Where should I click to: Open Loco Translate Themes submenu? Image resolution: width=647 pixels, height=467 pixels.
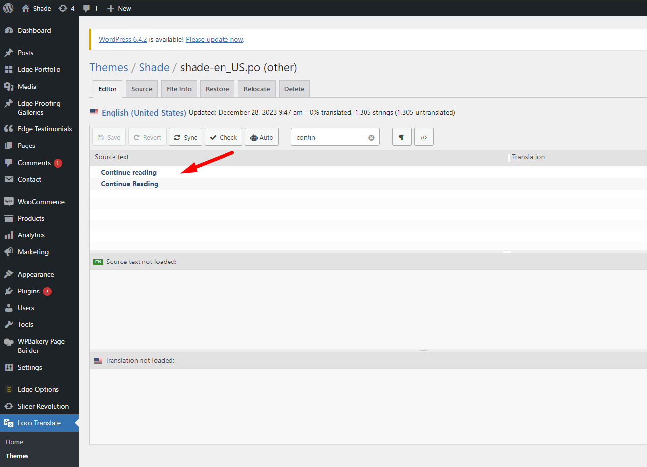pyautogui.click(x=17, y=456)
